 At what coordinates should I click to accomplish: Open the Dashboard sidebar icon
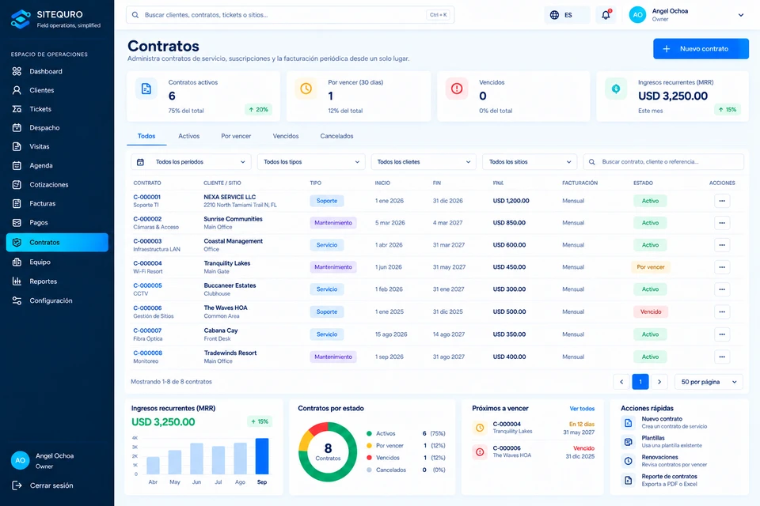tap(17, 71)
